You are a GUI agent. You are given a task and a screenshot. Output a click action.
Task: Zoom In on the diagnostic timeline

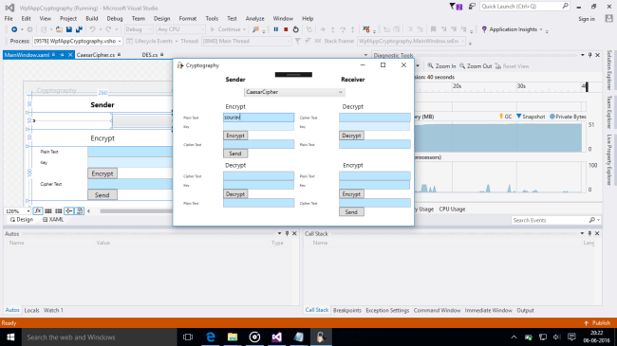point(442,66)
